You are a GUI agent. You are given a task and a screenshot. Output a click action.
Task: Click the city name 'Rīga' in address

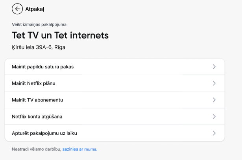coord(60,47)
